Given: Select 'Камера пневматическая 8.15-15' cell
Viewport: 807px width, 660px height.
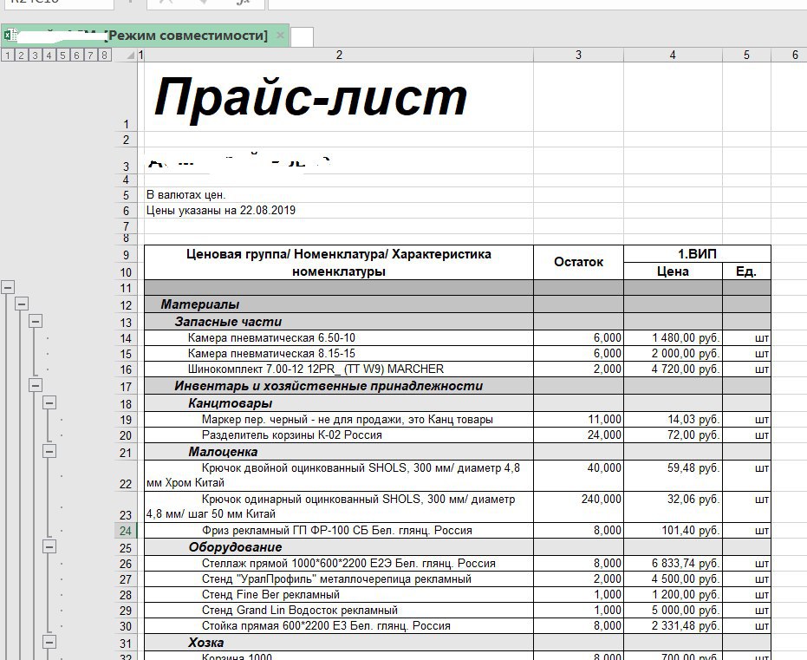Looking at the screenshot, I should [x=339, y=353].
